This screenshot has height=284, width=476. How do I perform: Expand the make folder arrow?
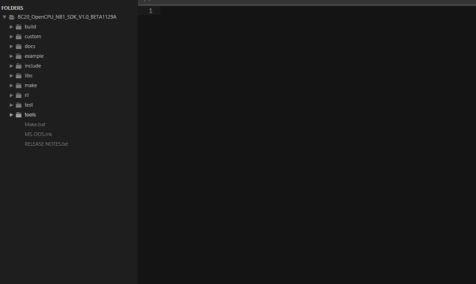point(11,85)
